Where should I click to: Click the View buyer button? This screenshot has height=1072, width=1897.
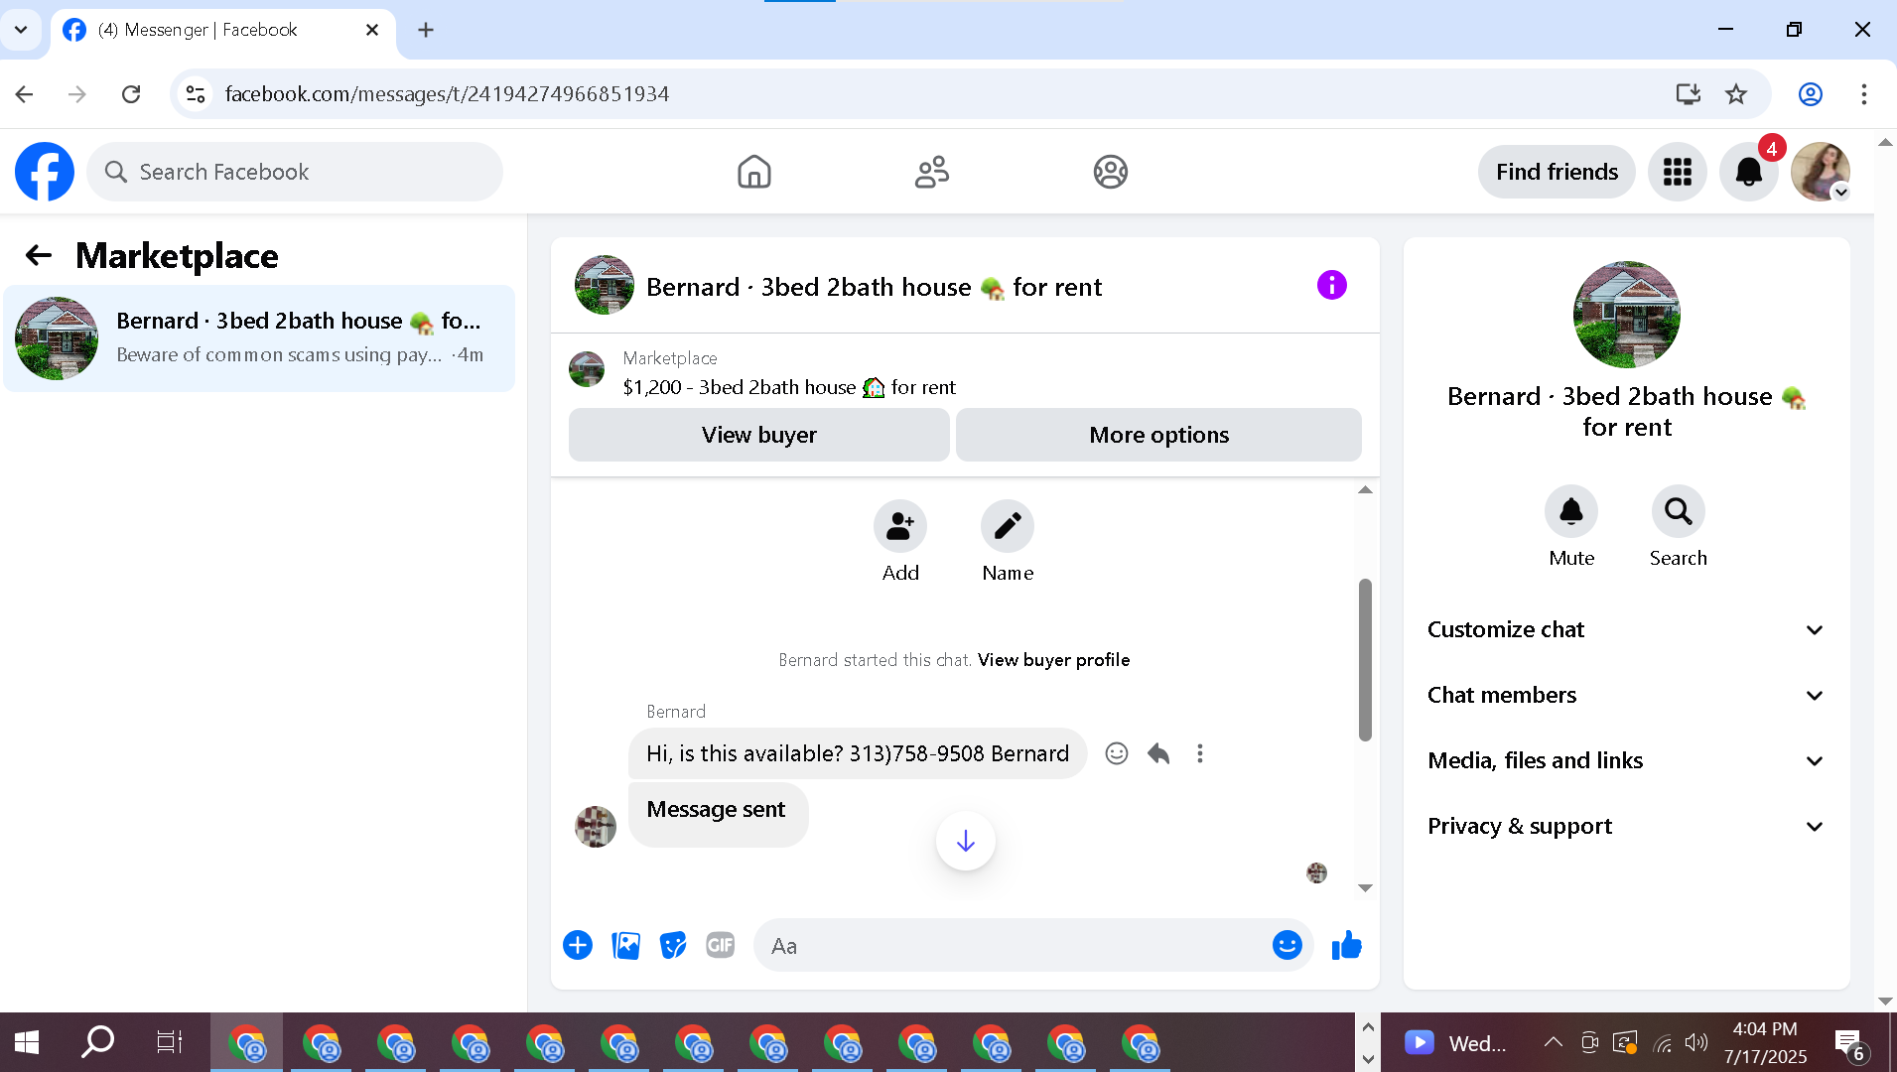(759, 435)
